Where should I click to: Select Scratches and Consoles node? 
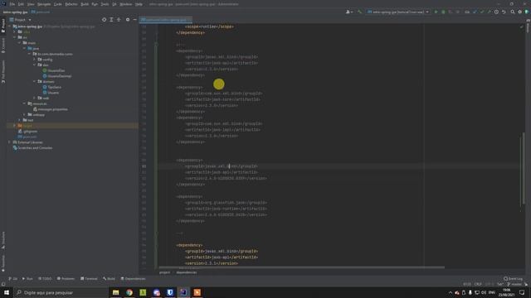32,148
